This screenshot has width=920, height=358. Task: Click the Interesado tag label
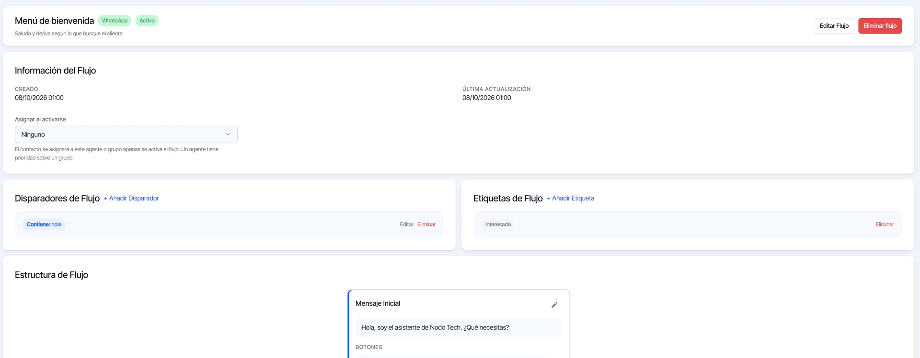(498, 224)
